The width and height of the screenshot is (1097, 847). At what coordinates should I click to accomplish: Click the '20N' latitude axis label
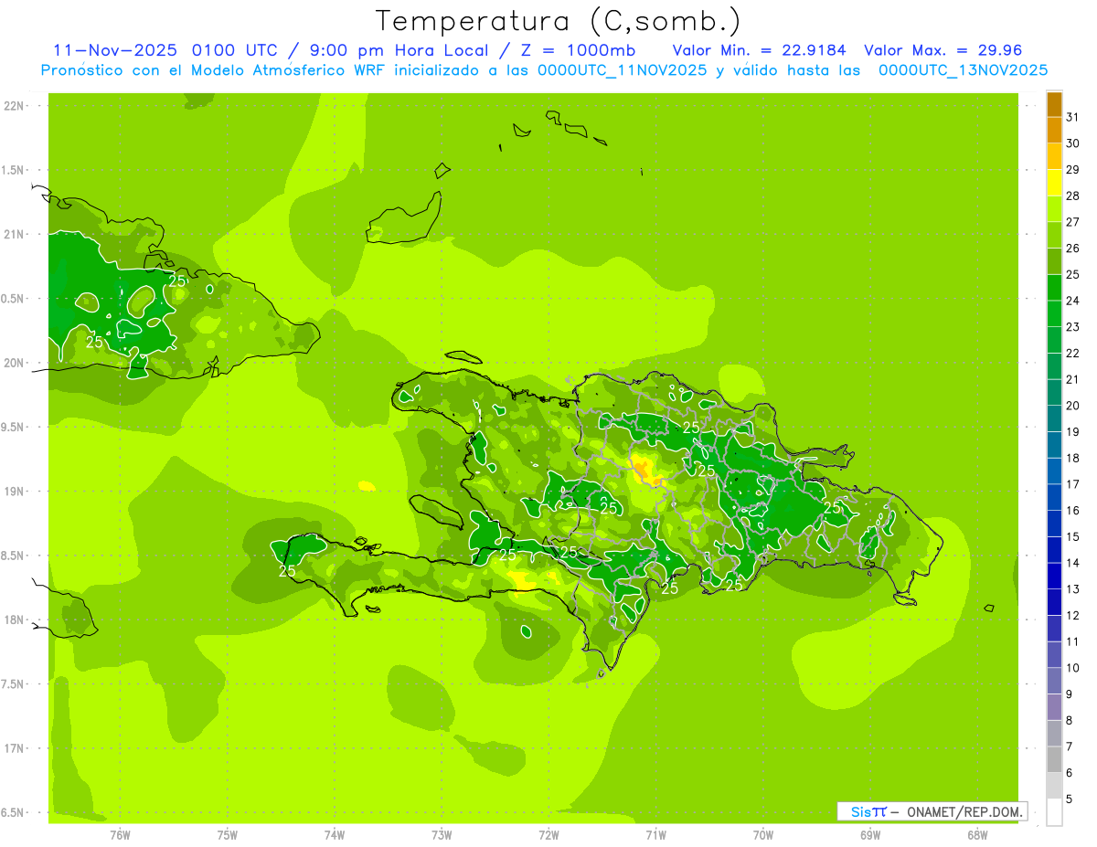[14, 363]
